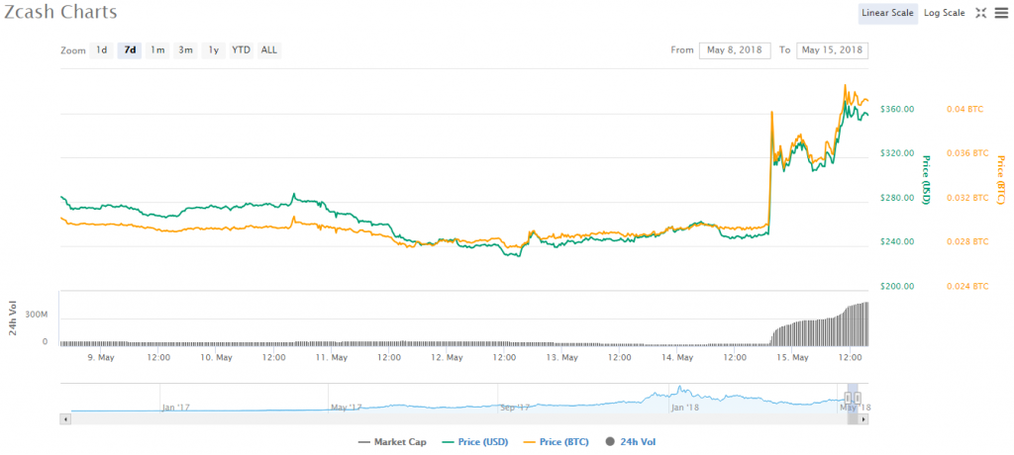This screenshot has height=455, width=1014.
Task: Click the 9. May x-axis label
Action: [x=101, y=357]
